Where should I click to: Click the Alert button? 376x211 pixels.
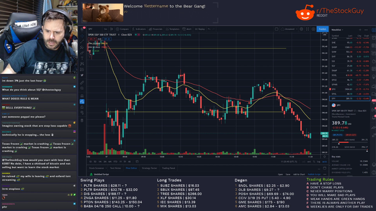pyautogui.click(x=187, y=29)
